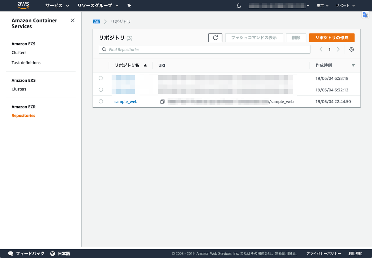Open the AWS logo home link
372x258 pixels.
pos(24,5)
